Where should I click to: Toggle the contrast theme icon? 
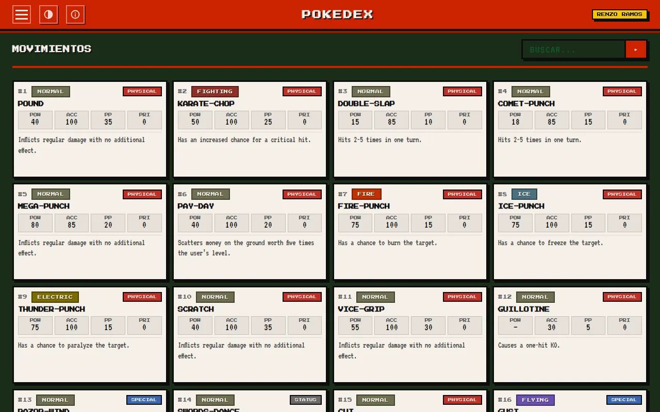pos(48,14)
